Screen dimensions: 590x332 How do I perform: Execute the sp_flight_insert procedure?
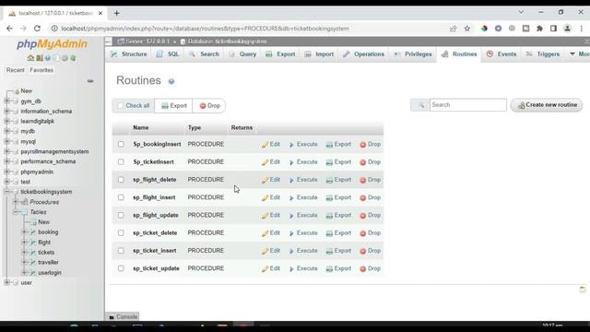(x=303, y=197)
